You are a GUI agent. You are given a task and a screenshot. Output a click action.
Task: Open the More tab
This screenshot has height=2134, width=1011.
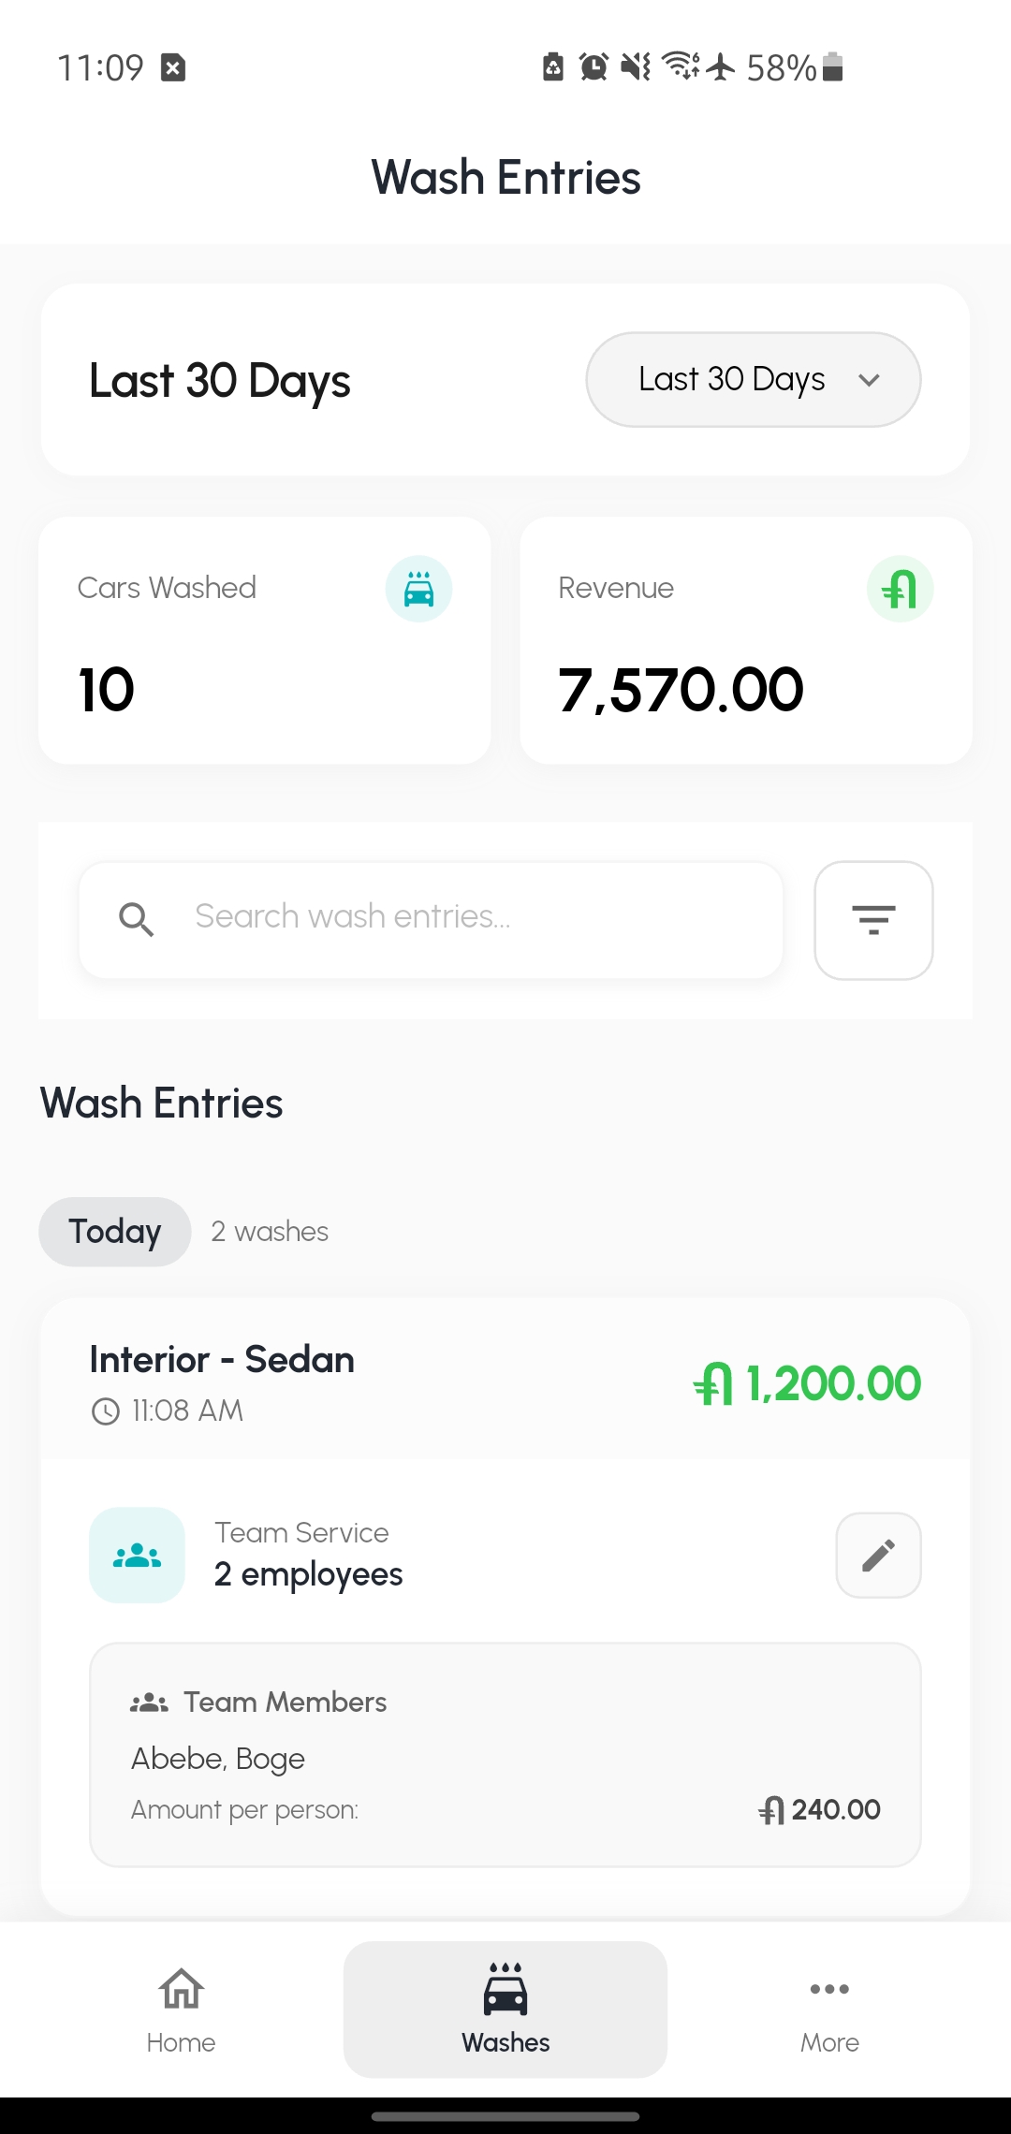click(829, 2009)
